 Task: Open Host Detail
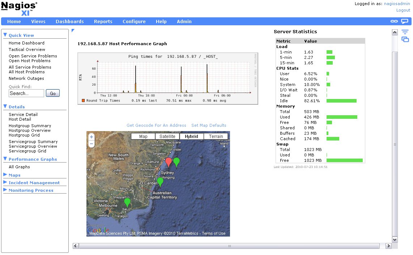tap(20, 119)
